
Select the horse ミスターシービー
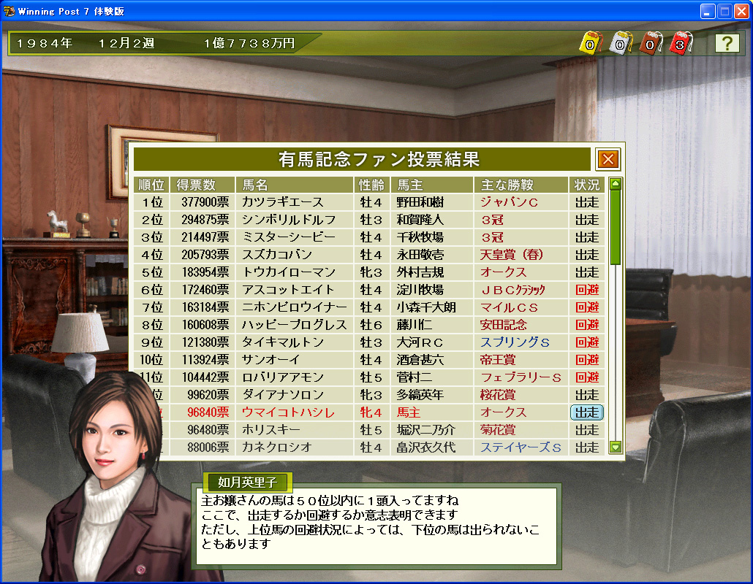click(x=289, y=237)
